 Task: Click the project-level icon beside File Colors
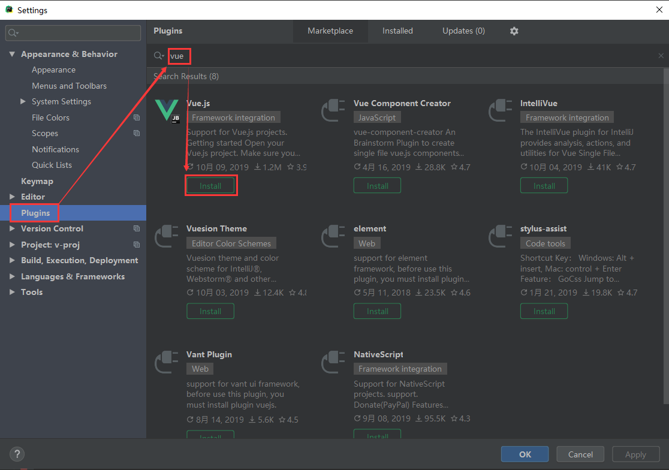pyautogui.click(x=137, y=117)
